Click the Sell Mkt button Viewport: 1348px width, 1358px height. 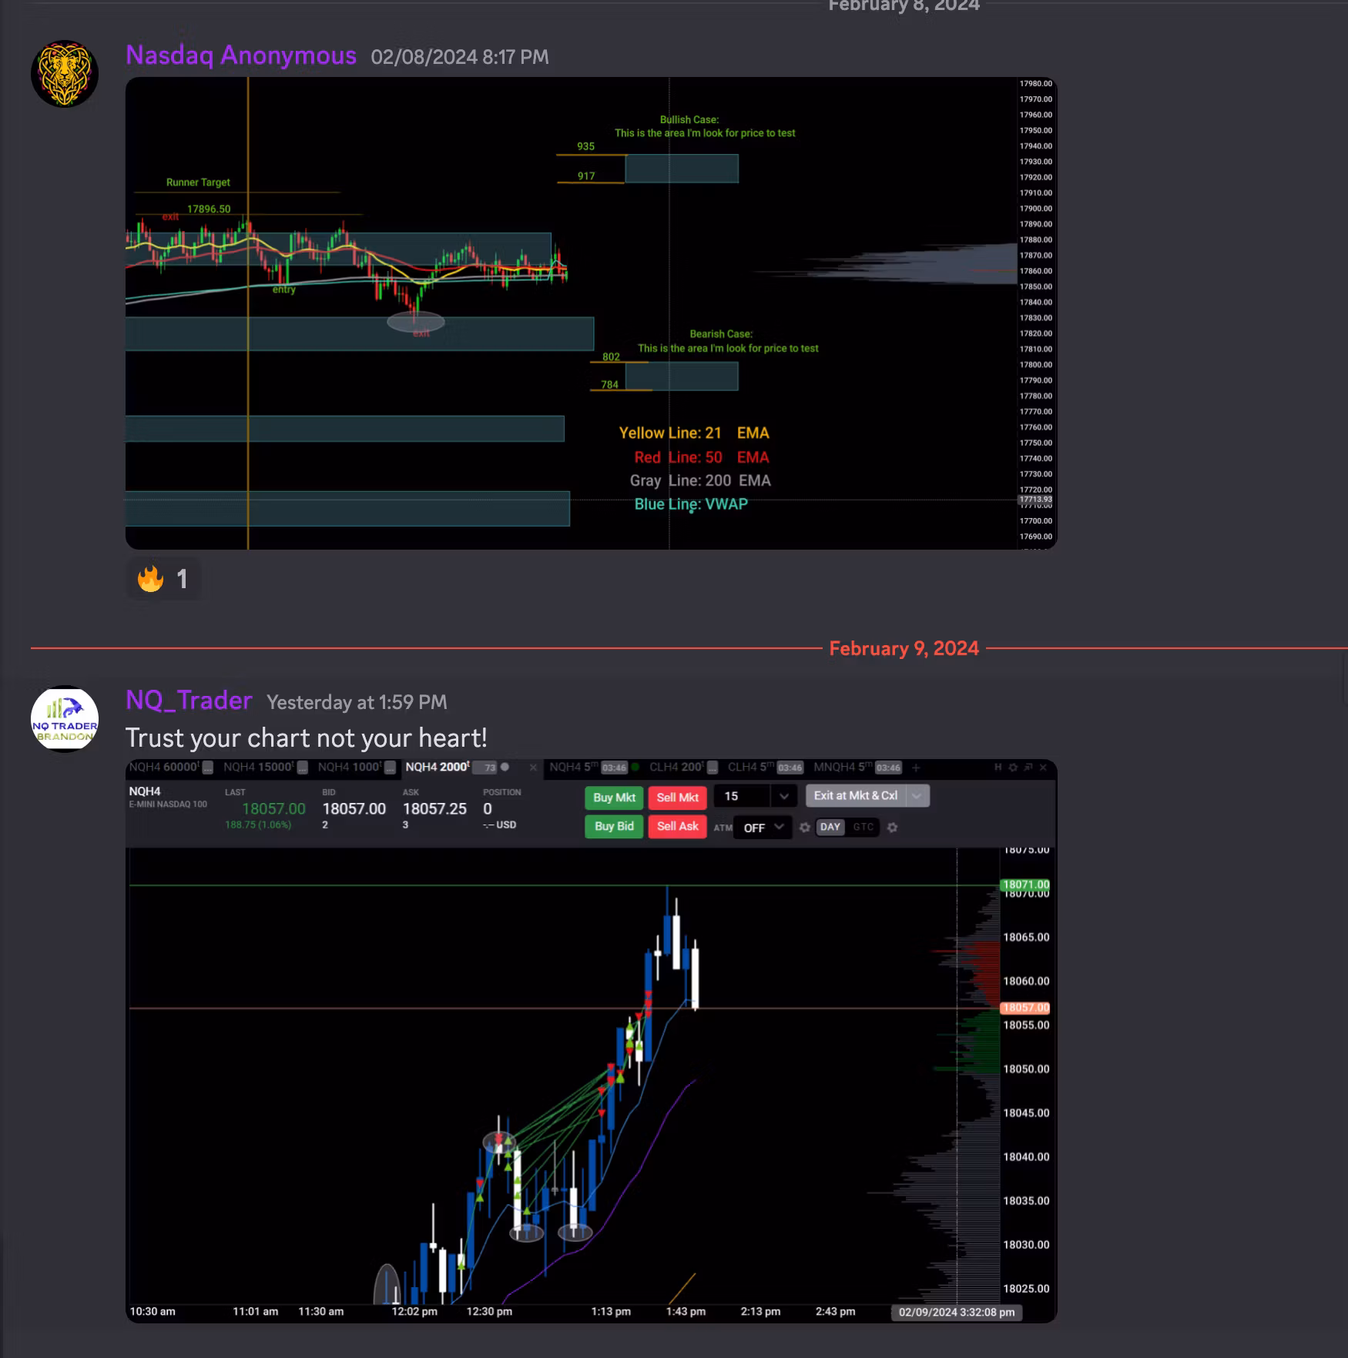[677, 798]
